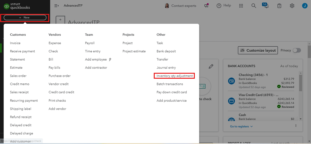Choose Journal entry in the Other column
311x144 pixels.
pos(166,67)
